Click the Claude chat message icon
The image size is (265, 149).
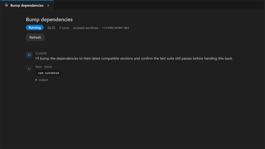[29, 55]
